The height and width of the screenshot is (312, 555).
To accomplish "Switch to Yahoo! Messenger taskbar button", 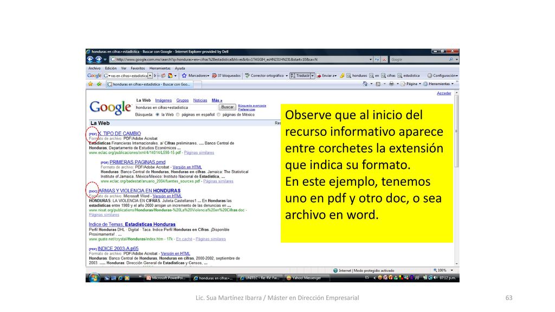I will click(307, 278).
